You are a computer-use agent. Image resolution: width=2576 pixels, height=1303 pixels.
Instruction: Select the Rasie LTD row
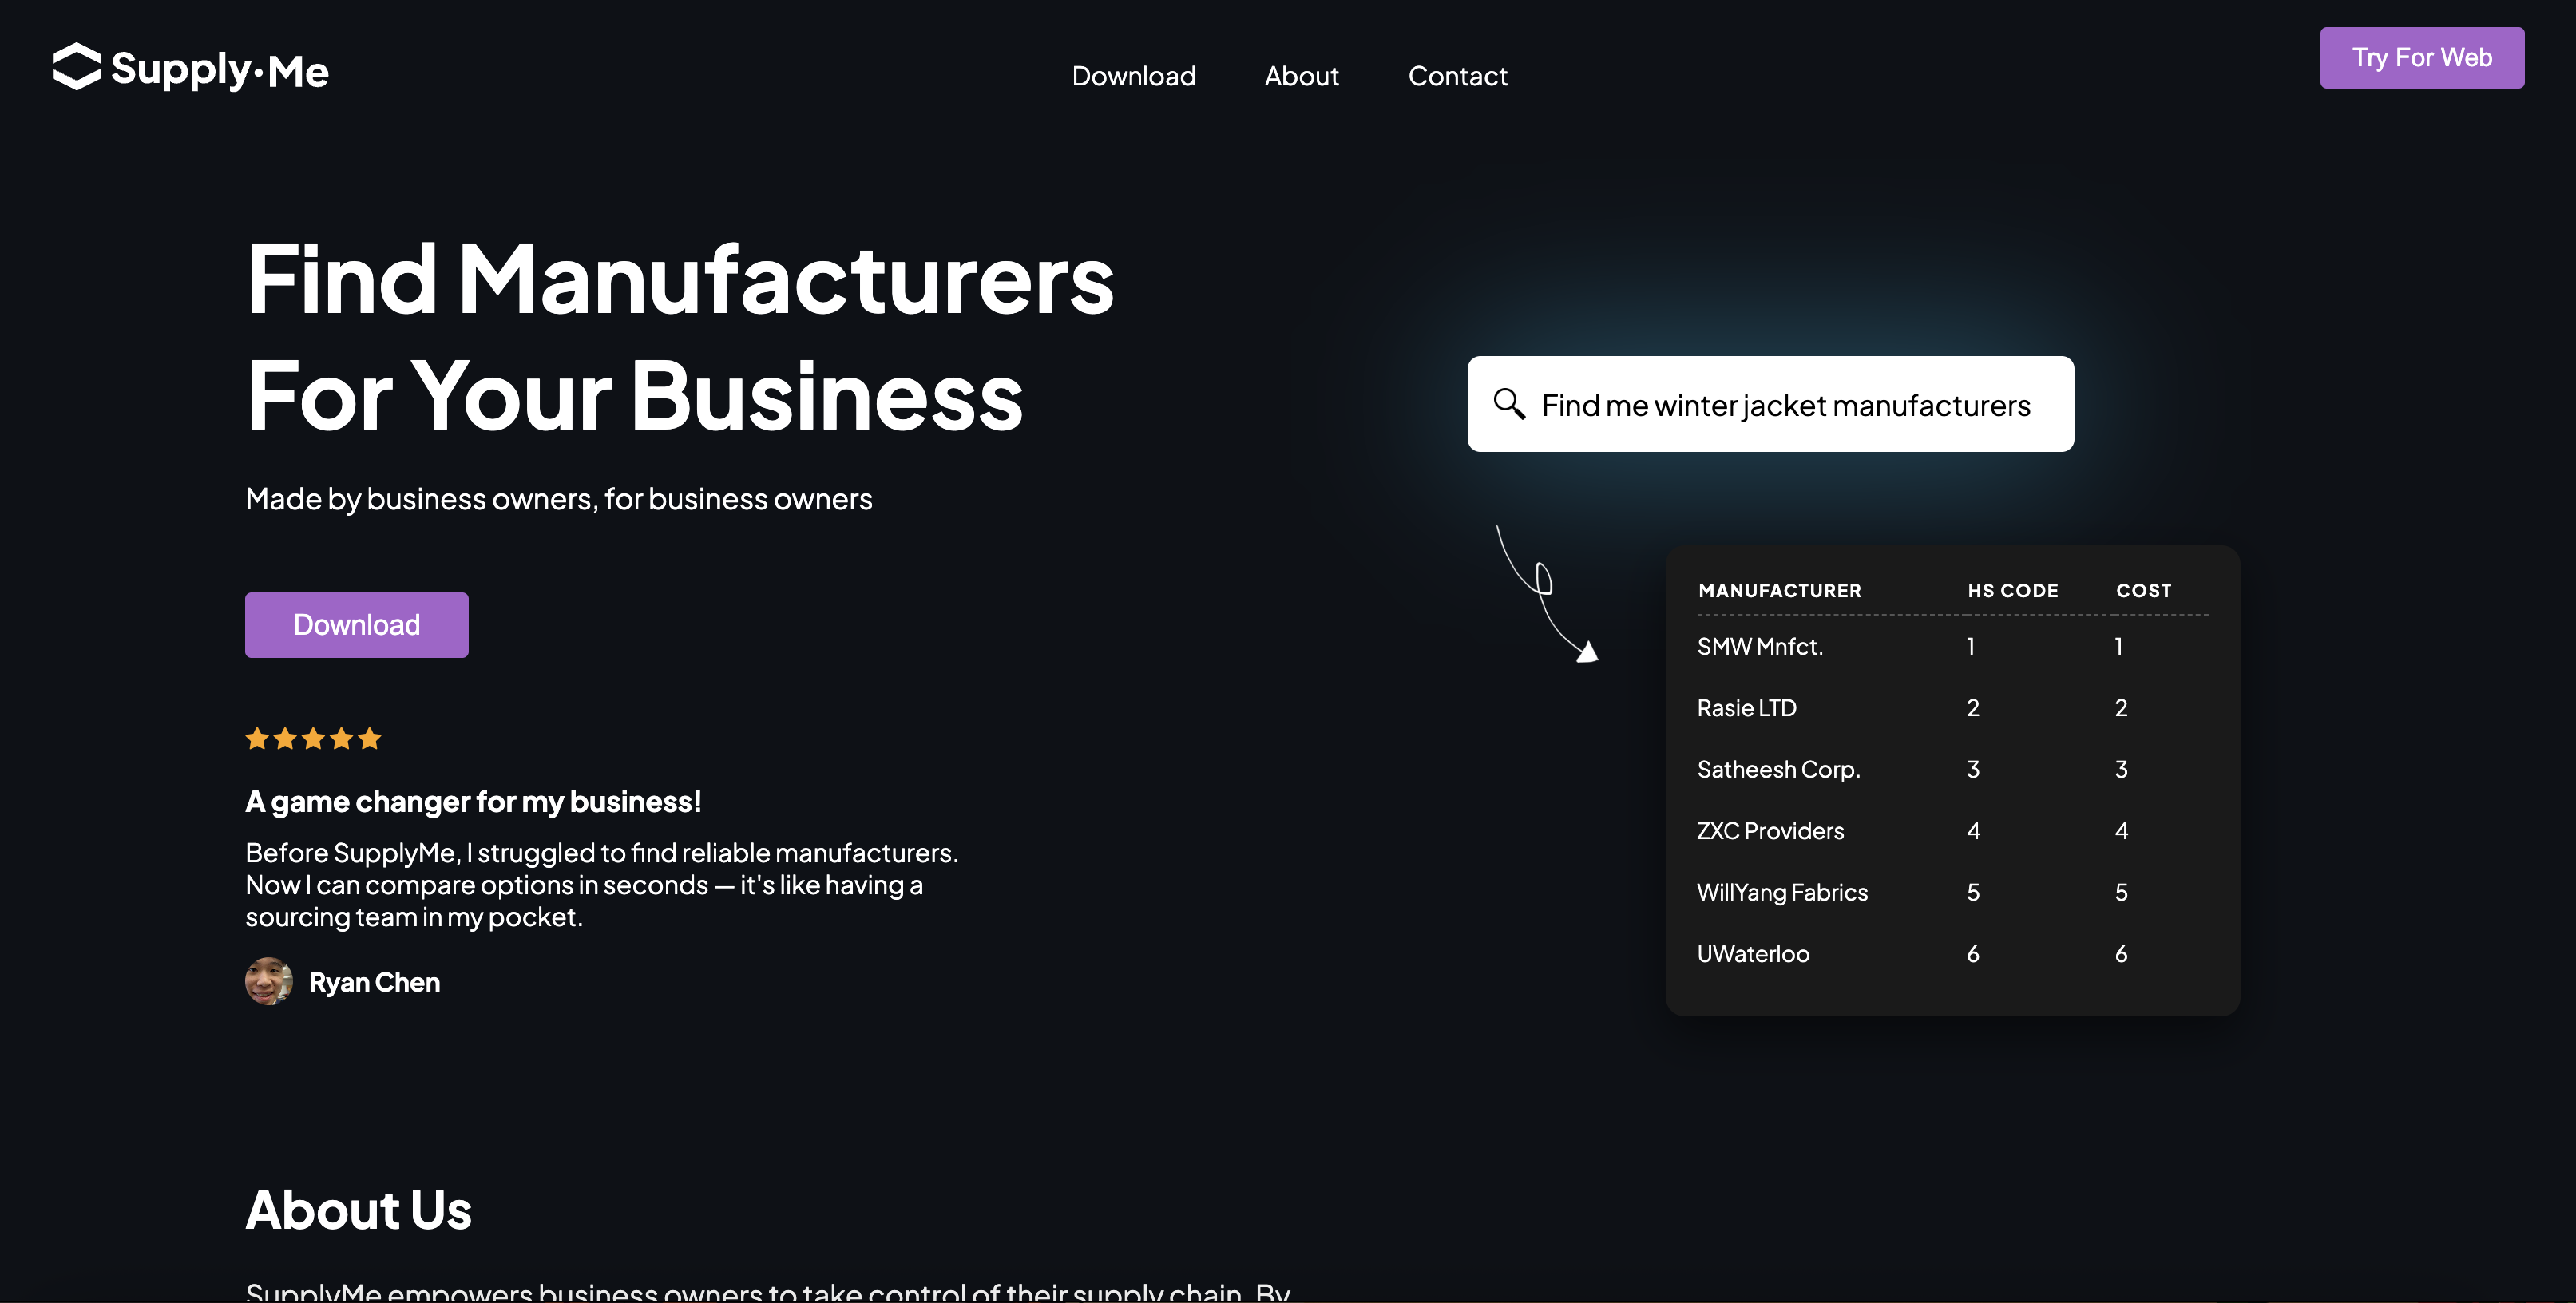(1746, 708)
